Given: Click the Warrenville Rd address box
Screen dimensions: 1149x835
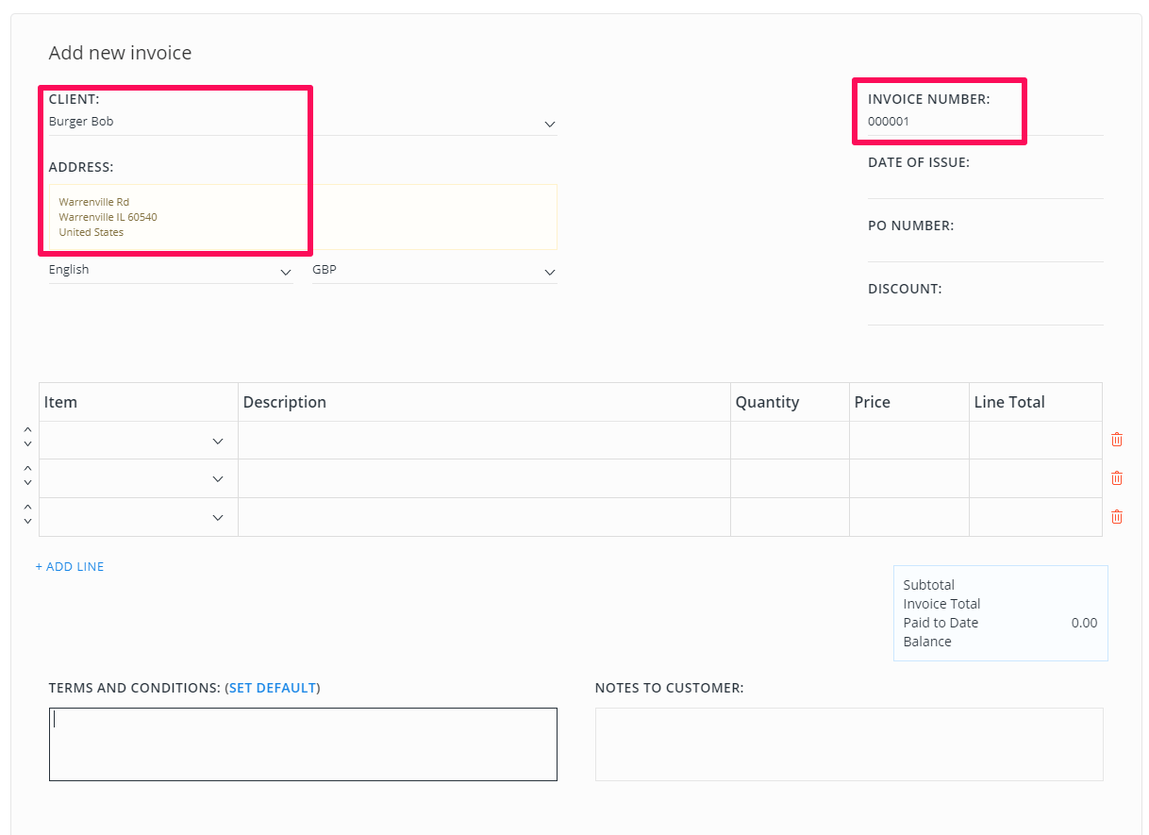Looking at the screenshot, I should [x=303, y=217].
